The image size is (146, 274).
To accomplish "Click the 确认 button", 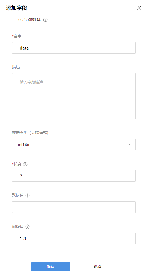I will pyautogui.click(x=51, y=267).
